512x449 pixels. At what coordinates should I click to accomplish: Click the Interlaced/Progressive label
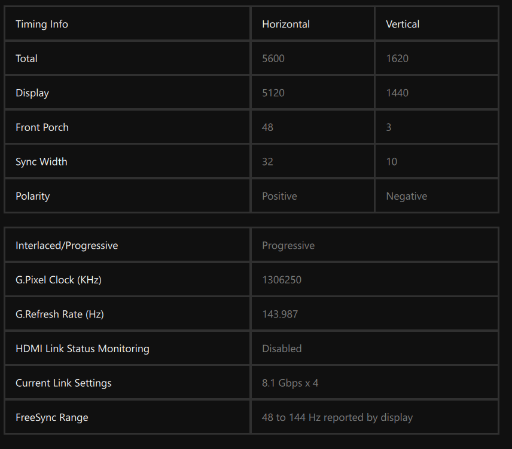click(x=66, y=246)
